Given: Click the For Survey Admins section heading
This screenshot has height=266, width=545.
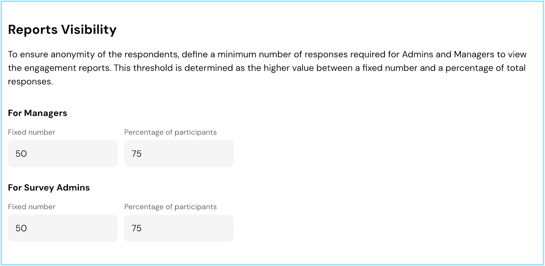Looking at the screenshot, I should [49, 188].
